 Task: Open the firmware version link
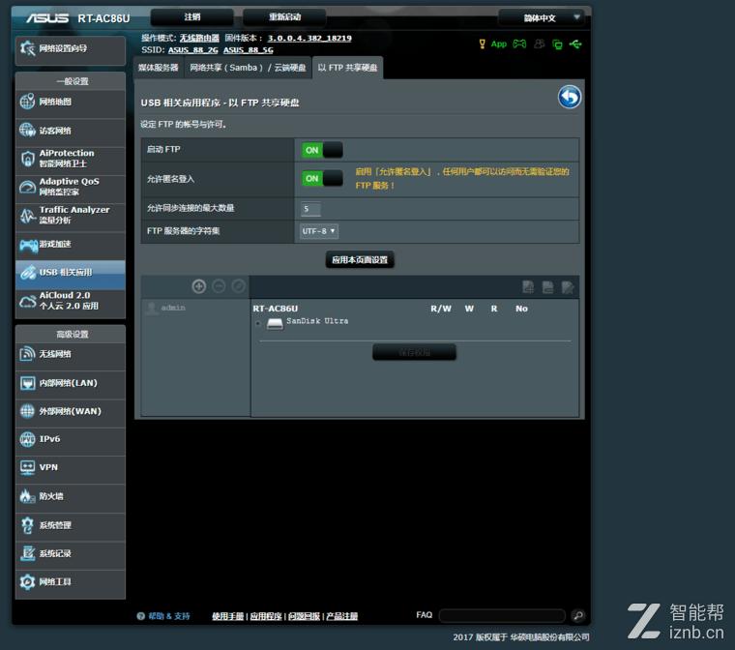[x=309, y=38]
